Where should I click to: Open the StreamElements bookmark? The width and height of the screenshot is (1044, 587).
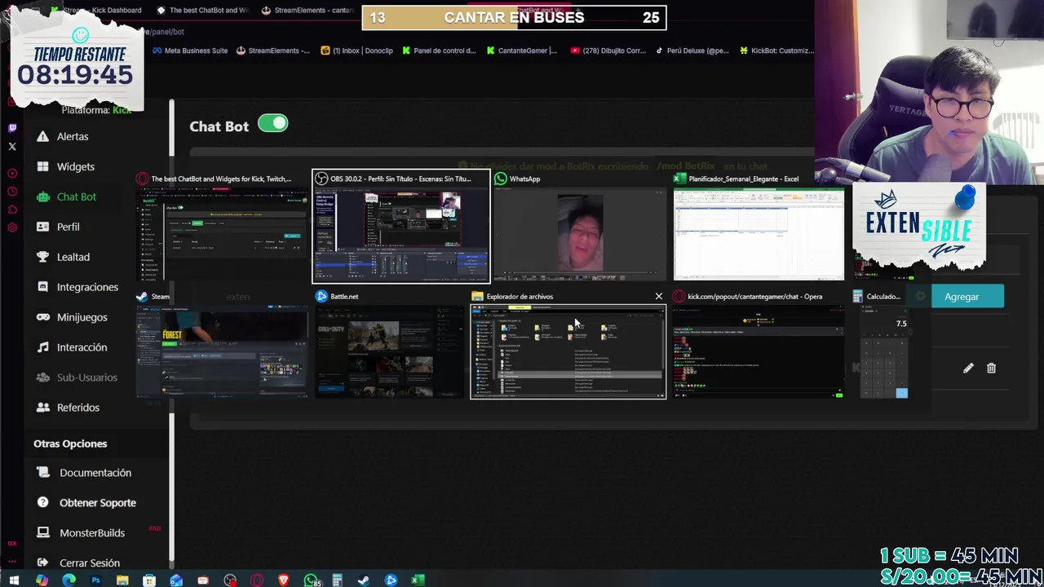coord(272,51)
